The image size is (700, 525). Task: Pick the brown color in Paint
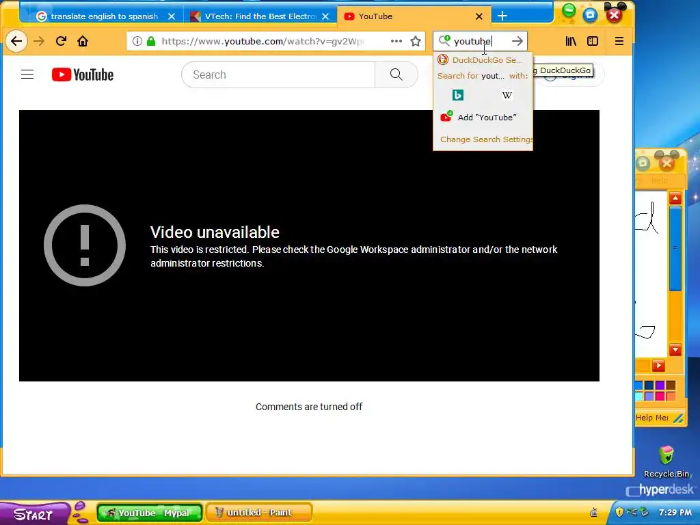click(671, 386)
